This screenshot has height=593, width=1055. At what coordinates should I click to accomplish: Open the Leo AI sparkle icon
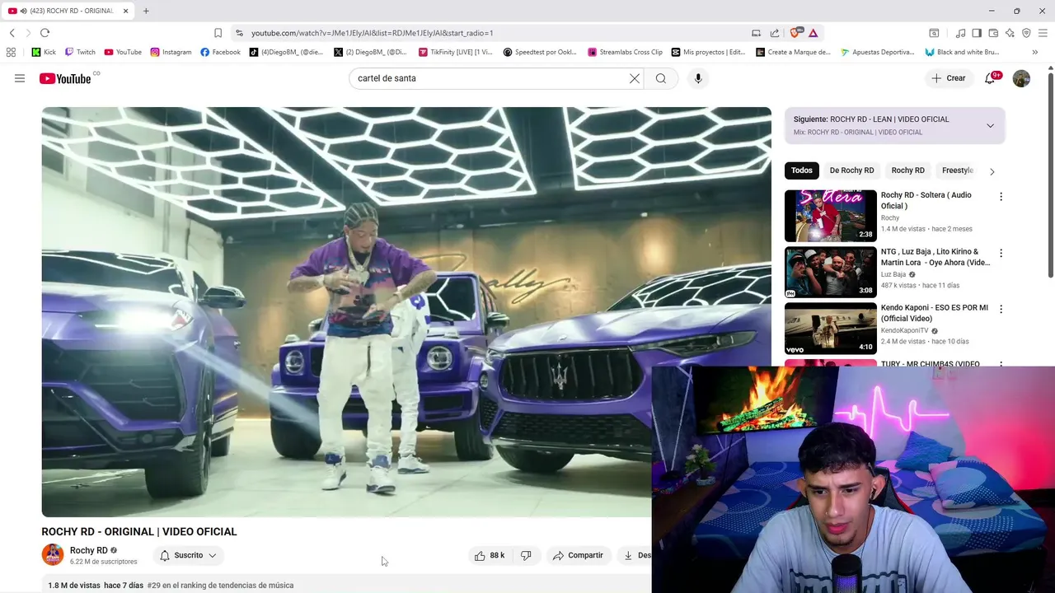(x=1010, y=33)
